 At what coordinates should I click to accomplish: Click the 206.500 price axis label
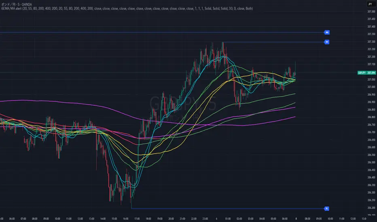371,162
